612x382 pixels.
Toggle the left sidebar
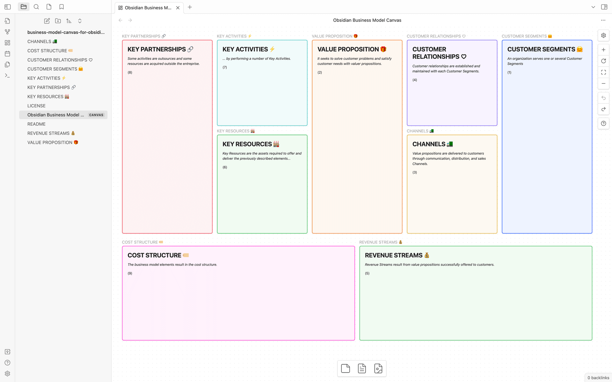coord(8,7)
